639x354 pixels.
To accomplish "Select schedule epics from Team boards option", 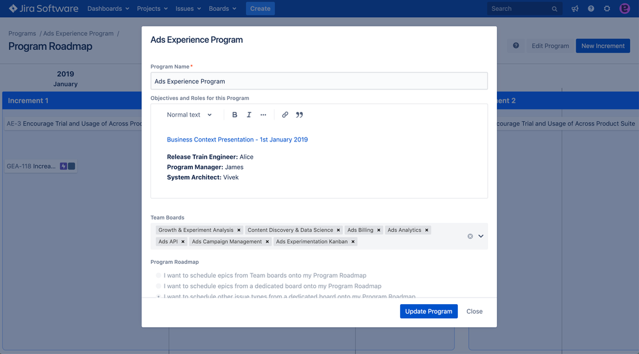I will point(159,275).
